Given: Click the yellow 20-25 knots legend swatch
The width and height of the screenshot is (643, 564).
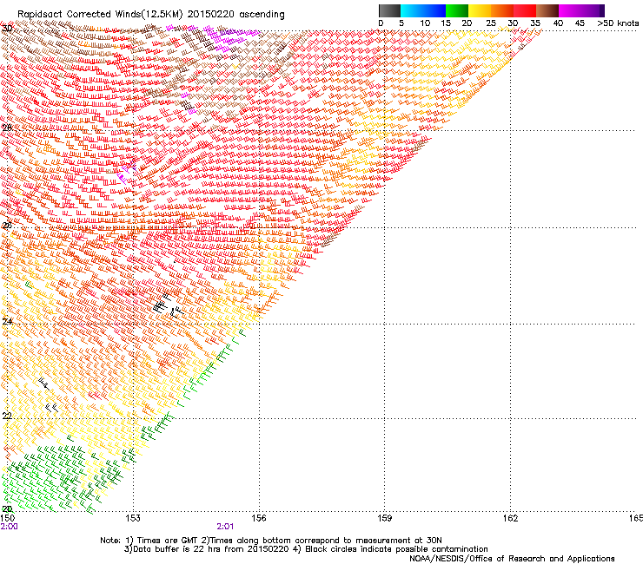Looking at the screenshot, I should (x=480, y=11).
